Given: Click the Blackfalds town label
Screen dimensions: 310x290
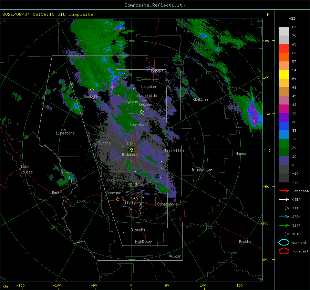Looking at the screenshot, I should 146,96.
